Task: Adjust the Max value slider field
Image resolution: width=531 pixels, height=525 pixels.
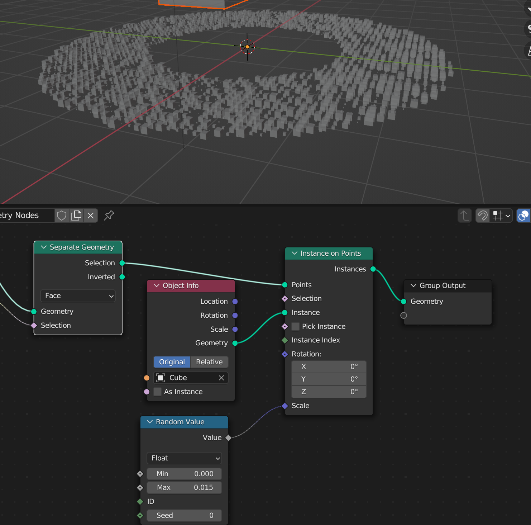Action: click(x=184, y=488)
